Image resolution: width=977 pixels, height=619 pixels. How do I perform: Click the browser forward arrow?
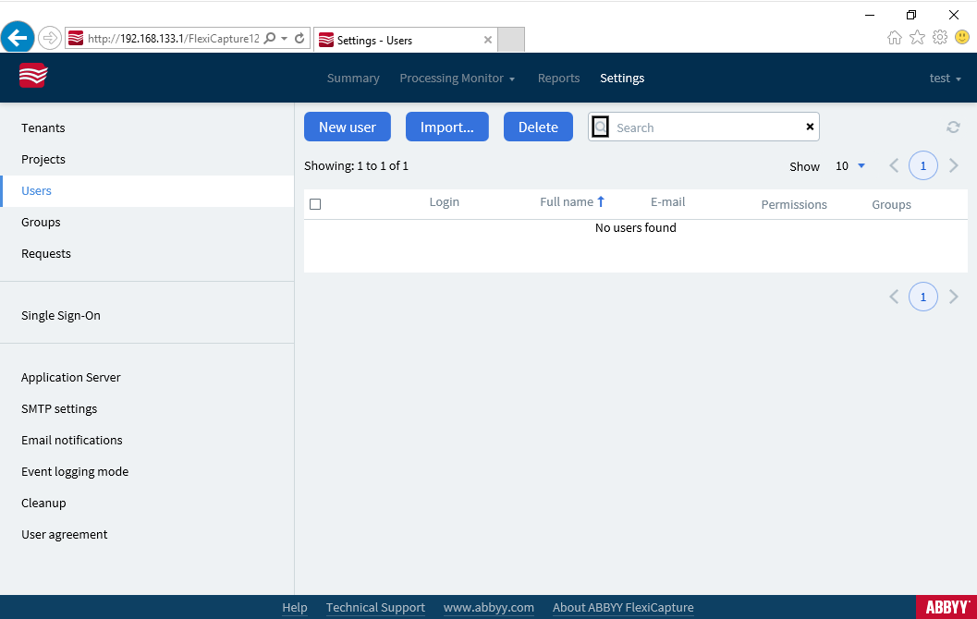(x=49, y=38)
